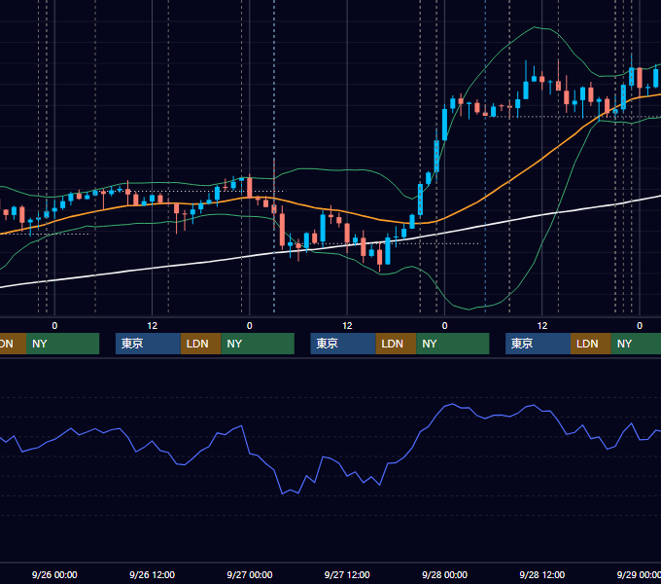661x584 pixels.
Task: Select the 9/27 00:00 date label
Action: pos(250,574)
